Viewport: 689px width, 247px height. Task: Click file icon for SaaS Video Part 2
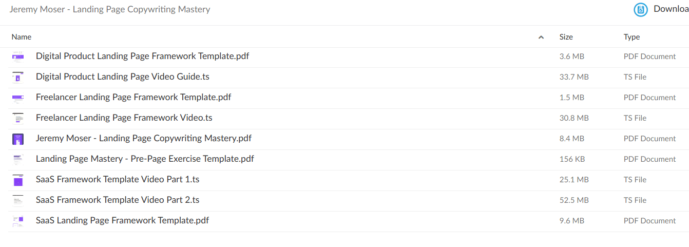click(x=18, y=200)
